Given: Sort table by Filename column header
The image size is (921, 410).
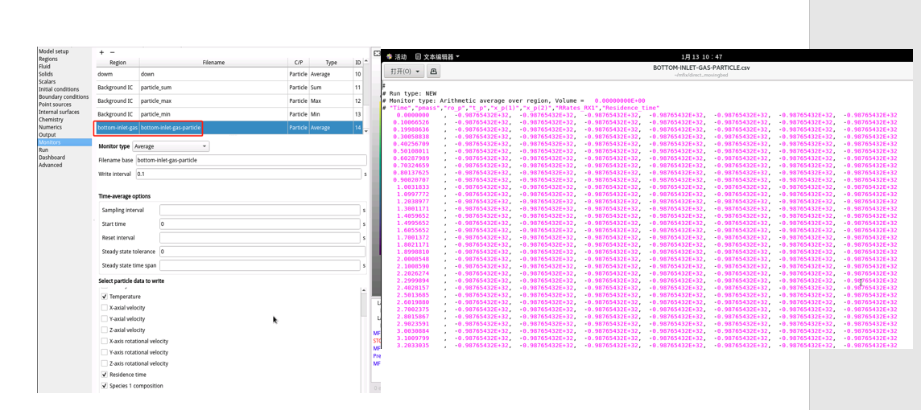Looking at the screenshot, I should (x=214, y=62).
